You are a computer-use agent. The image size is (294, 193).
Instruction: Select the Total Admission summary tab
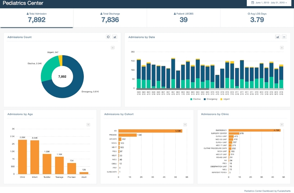[x=37, y=18]
